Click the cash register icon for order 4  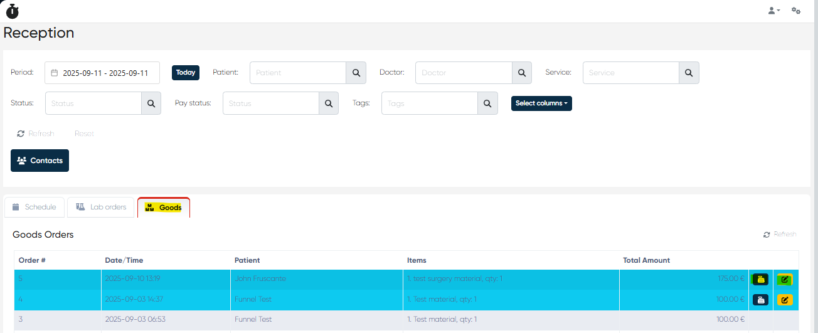760,300
